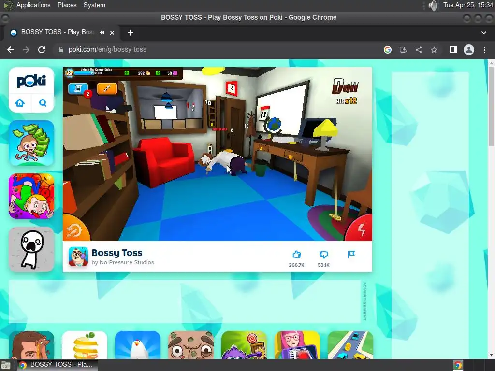Click the site lock icon

tap(60, 50)
